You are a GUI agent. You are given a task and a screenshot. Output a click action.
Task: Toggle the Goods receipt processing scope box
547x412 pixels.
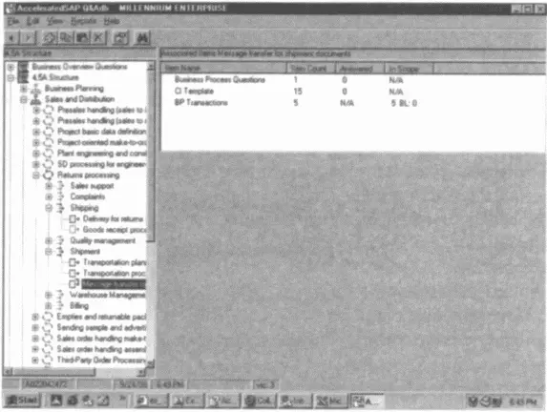(73, 230)
